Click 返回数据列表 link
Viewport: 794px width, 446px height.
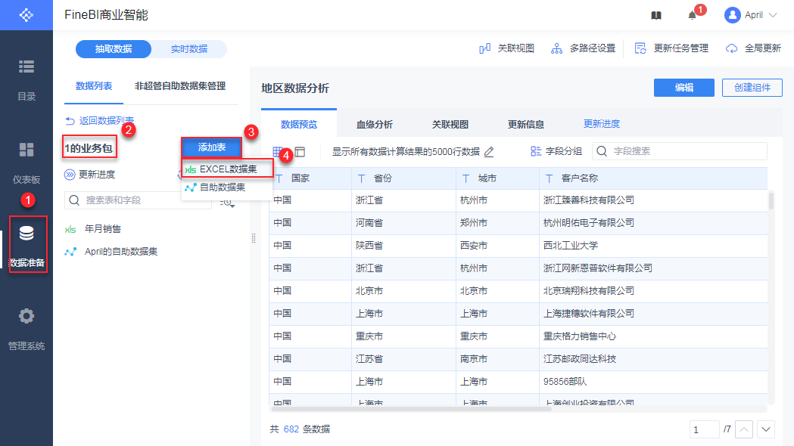(x=100, y=120)
